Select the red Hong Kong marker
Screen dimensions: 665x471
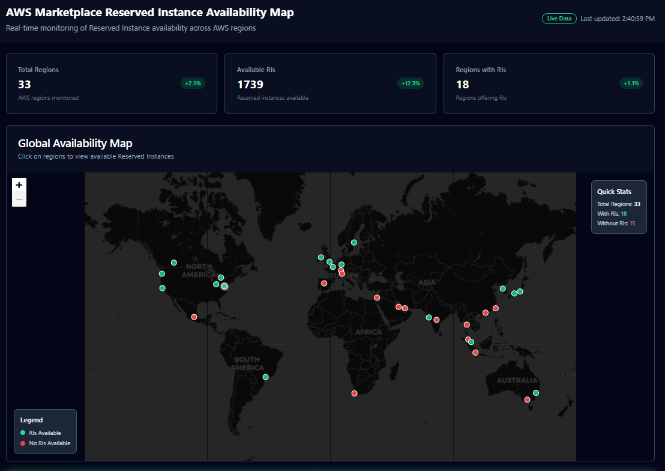(x=486, y=312)
